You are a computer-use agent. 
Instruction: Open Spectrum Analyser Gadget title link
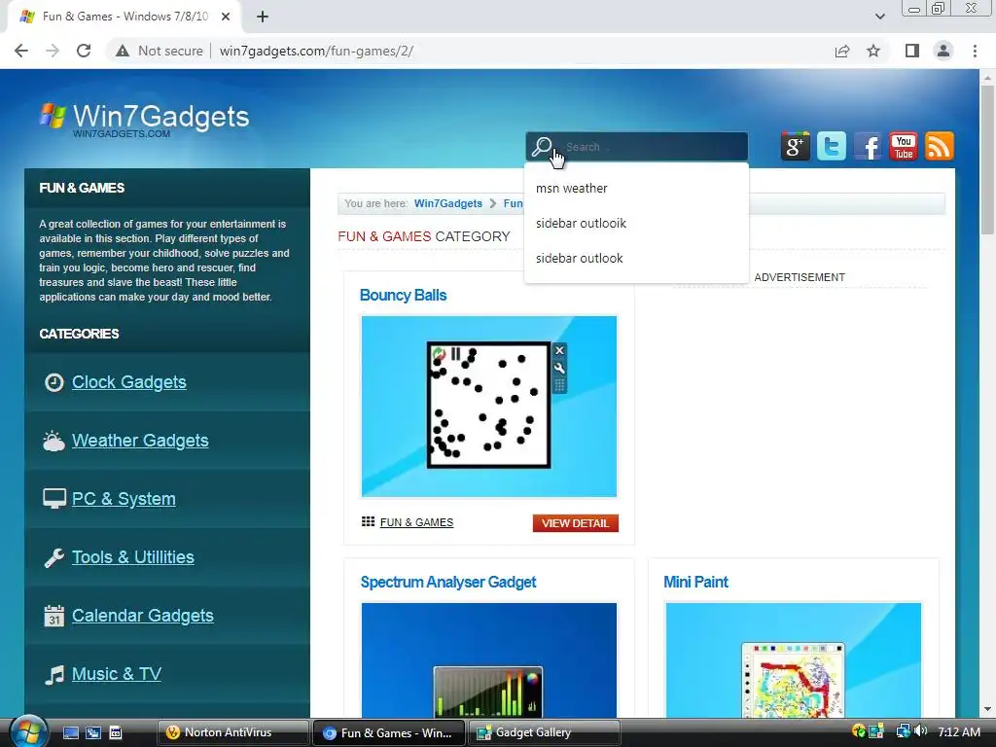pos(447,583)
